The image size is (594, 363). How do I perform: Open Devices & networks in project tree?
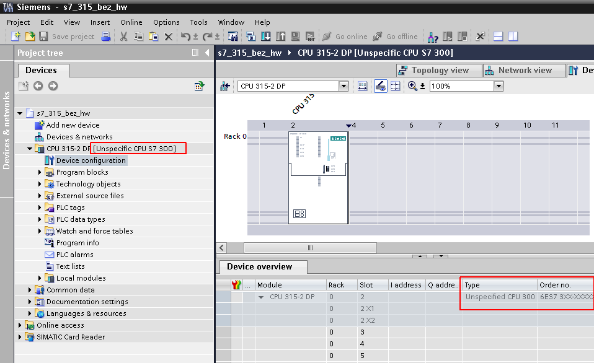[79, 137]
